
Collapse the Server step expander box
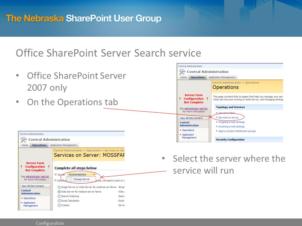[55, 175]
